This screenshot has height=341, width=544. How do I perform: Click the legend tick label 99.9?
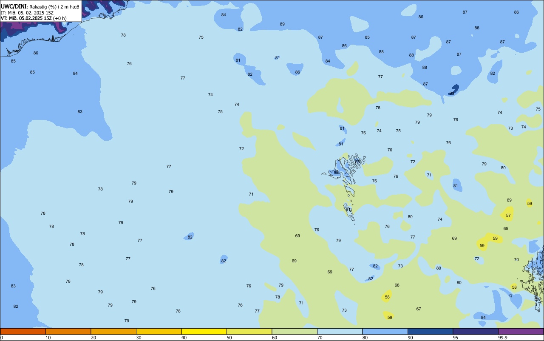[x=503, y=338]
